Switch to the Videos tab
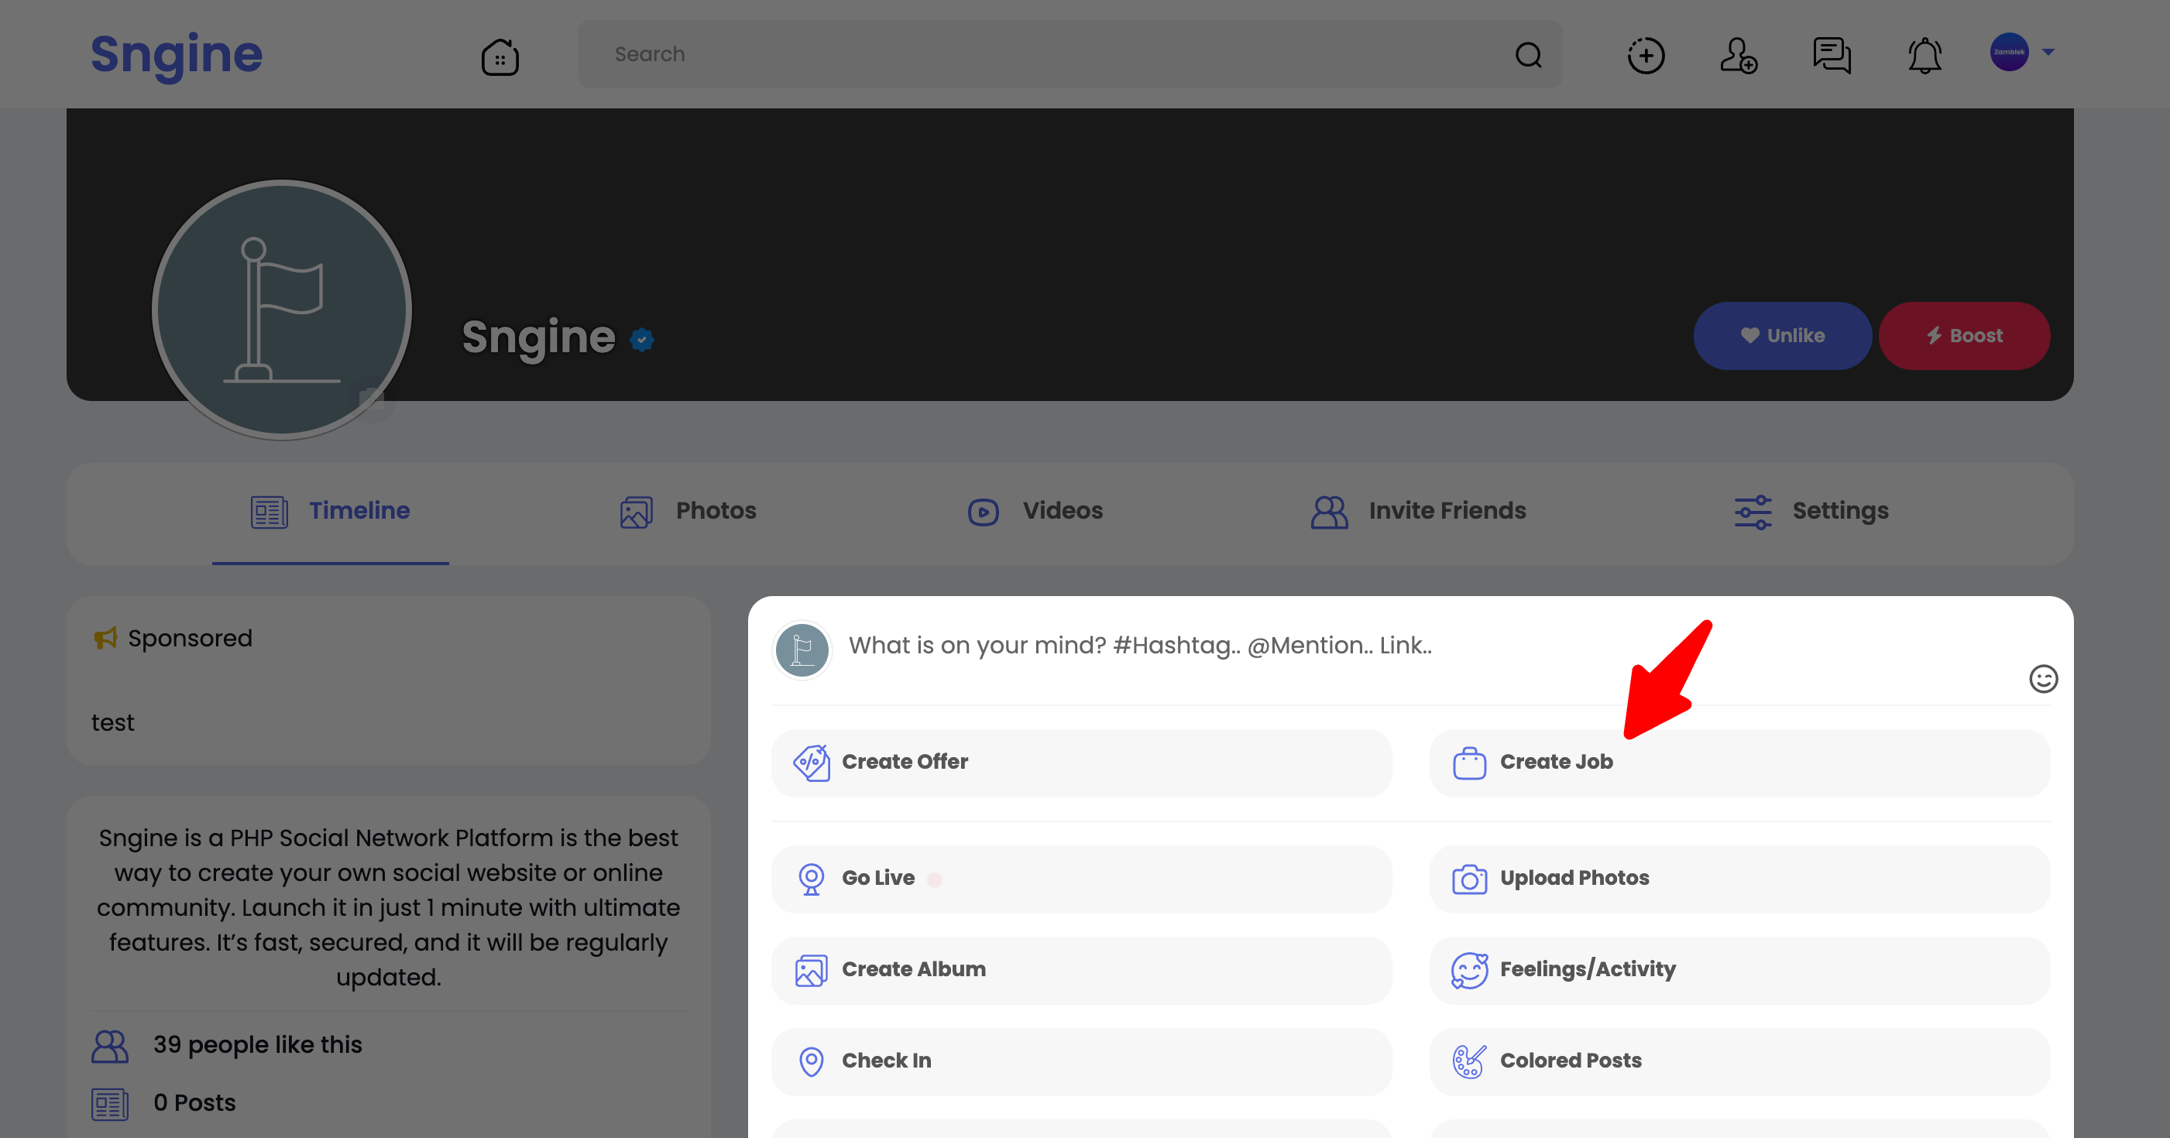Screen dimensions: 2170x1138 pos(1035,511)
